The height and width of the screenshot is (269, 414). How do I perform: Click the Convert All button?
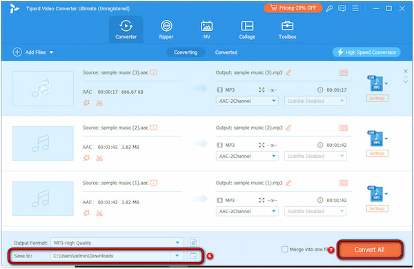pyautogui.click(x=369, y=250)
